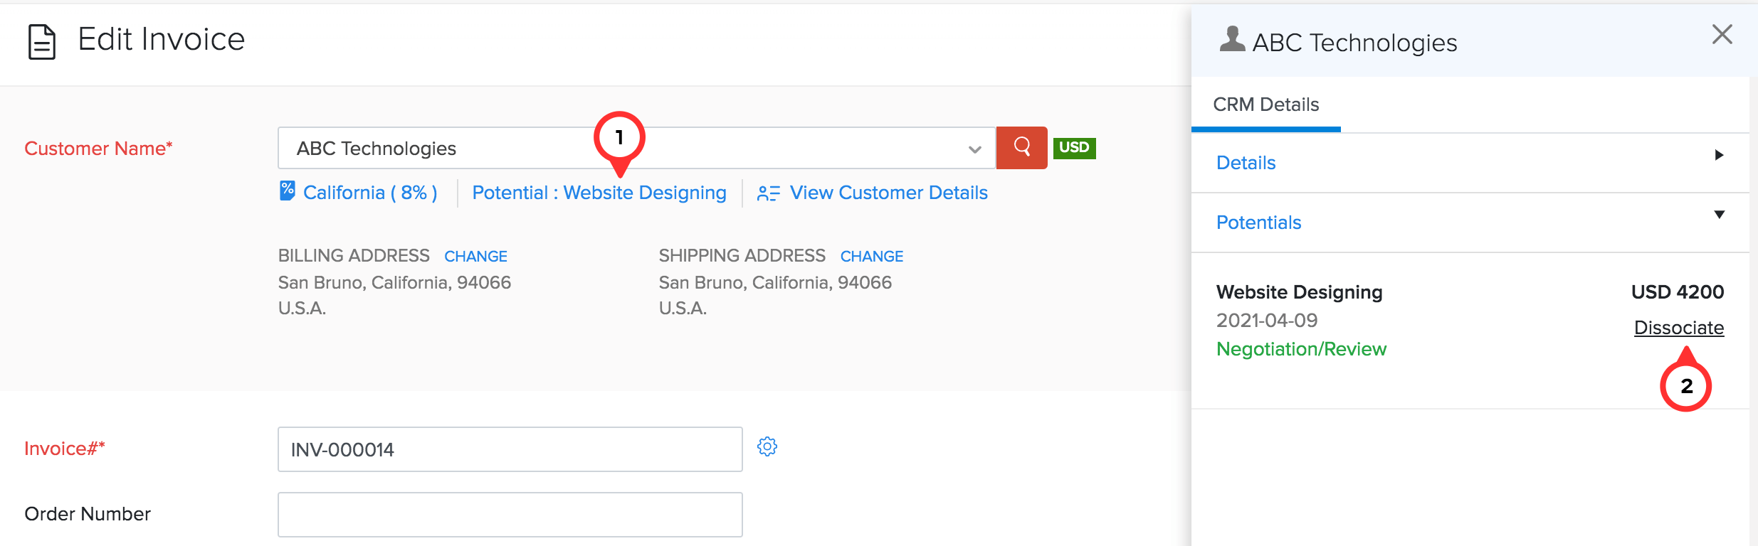Change the shipping address
1758x546 pixels.
coord(871,256)
